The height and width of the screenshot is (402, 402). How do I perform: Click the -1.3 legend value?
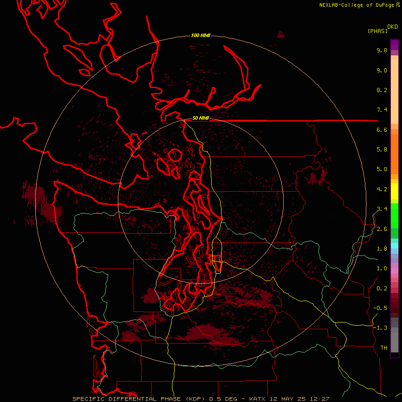point(380,328)
